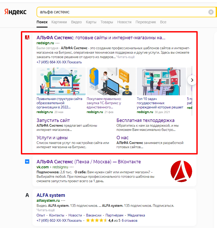Open the "Новости" quick link under ALFA system
The height and width of the screenshot is (228, 217).
click(75, 215)
